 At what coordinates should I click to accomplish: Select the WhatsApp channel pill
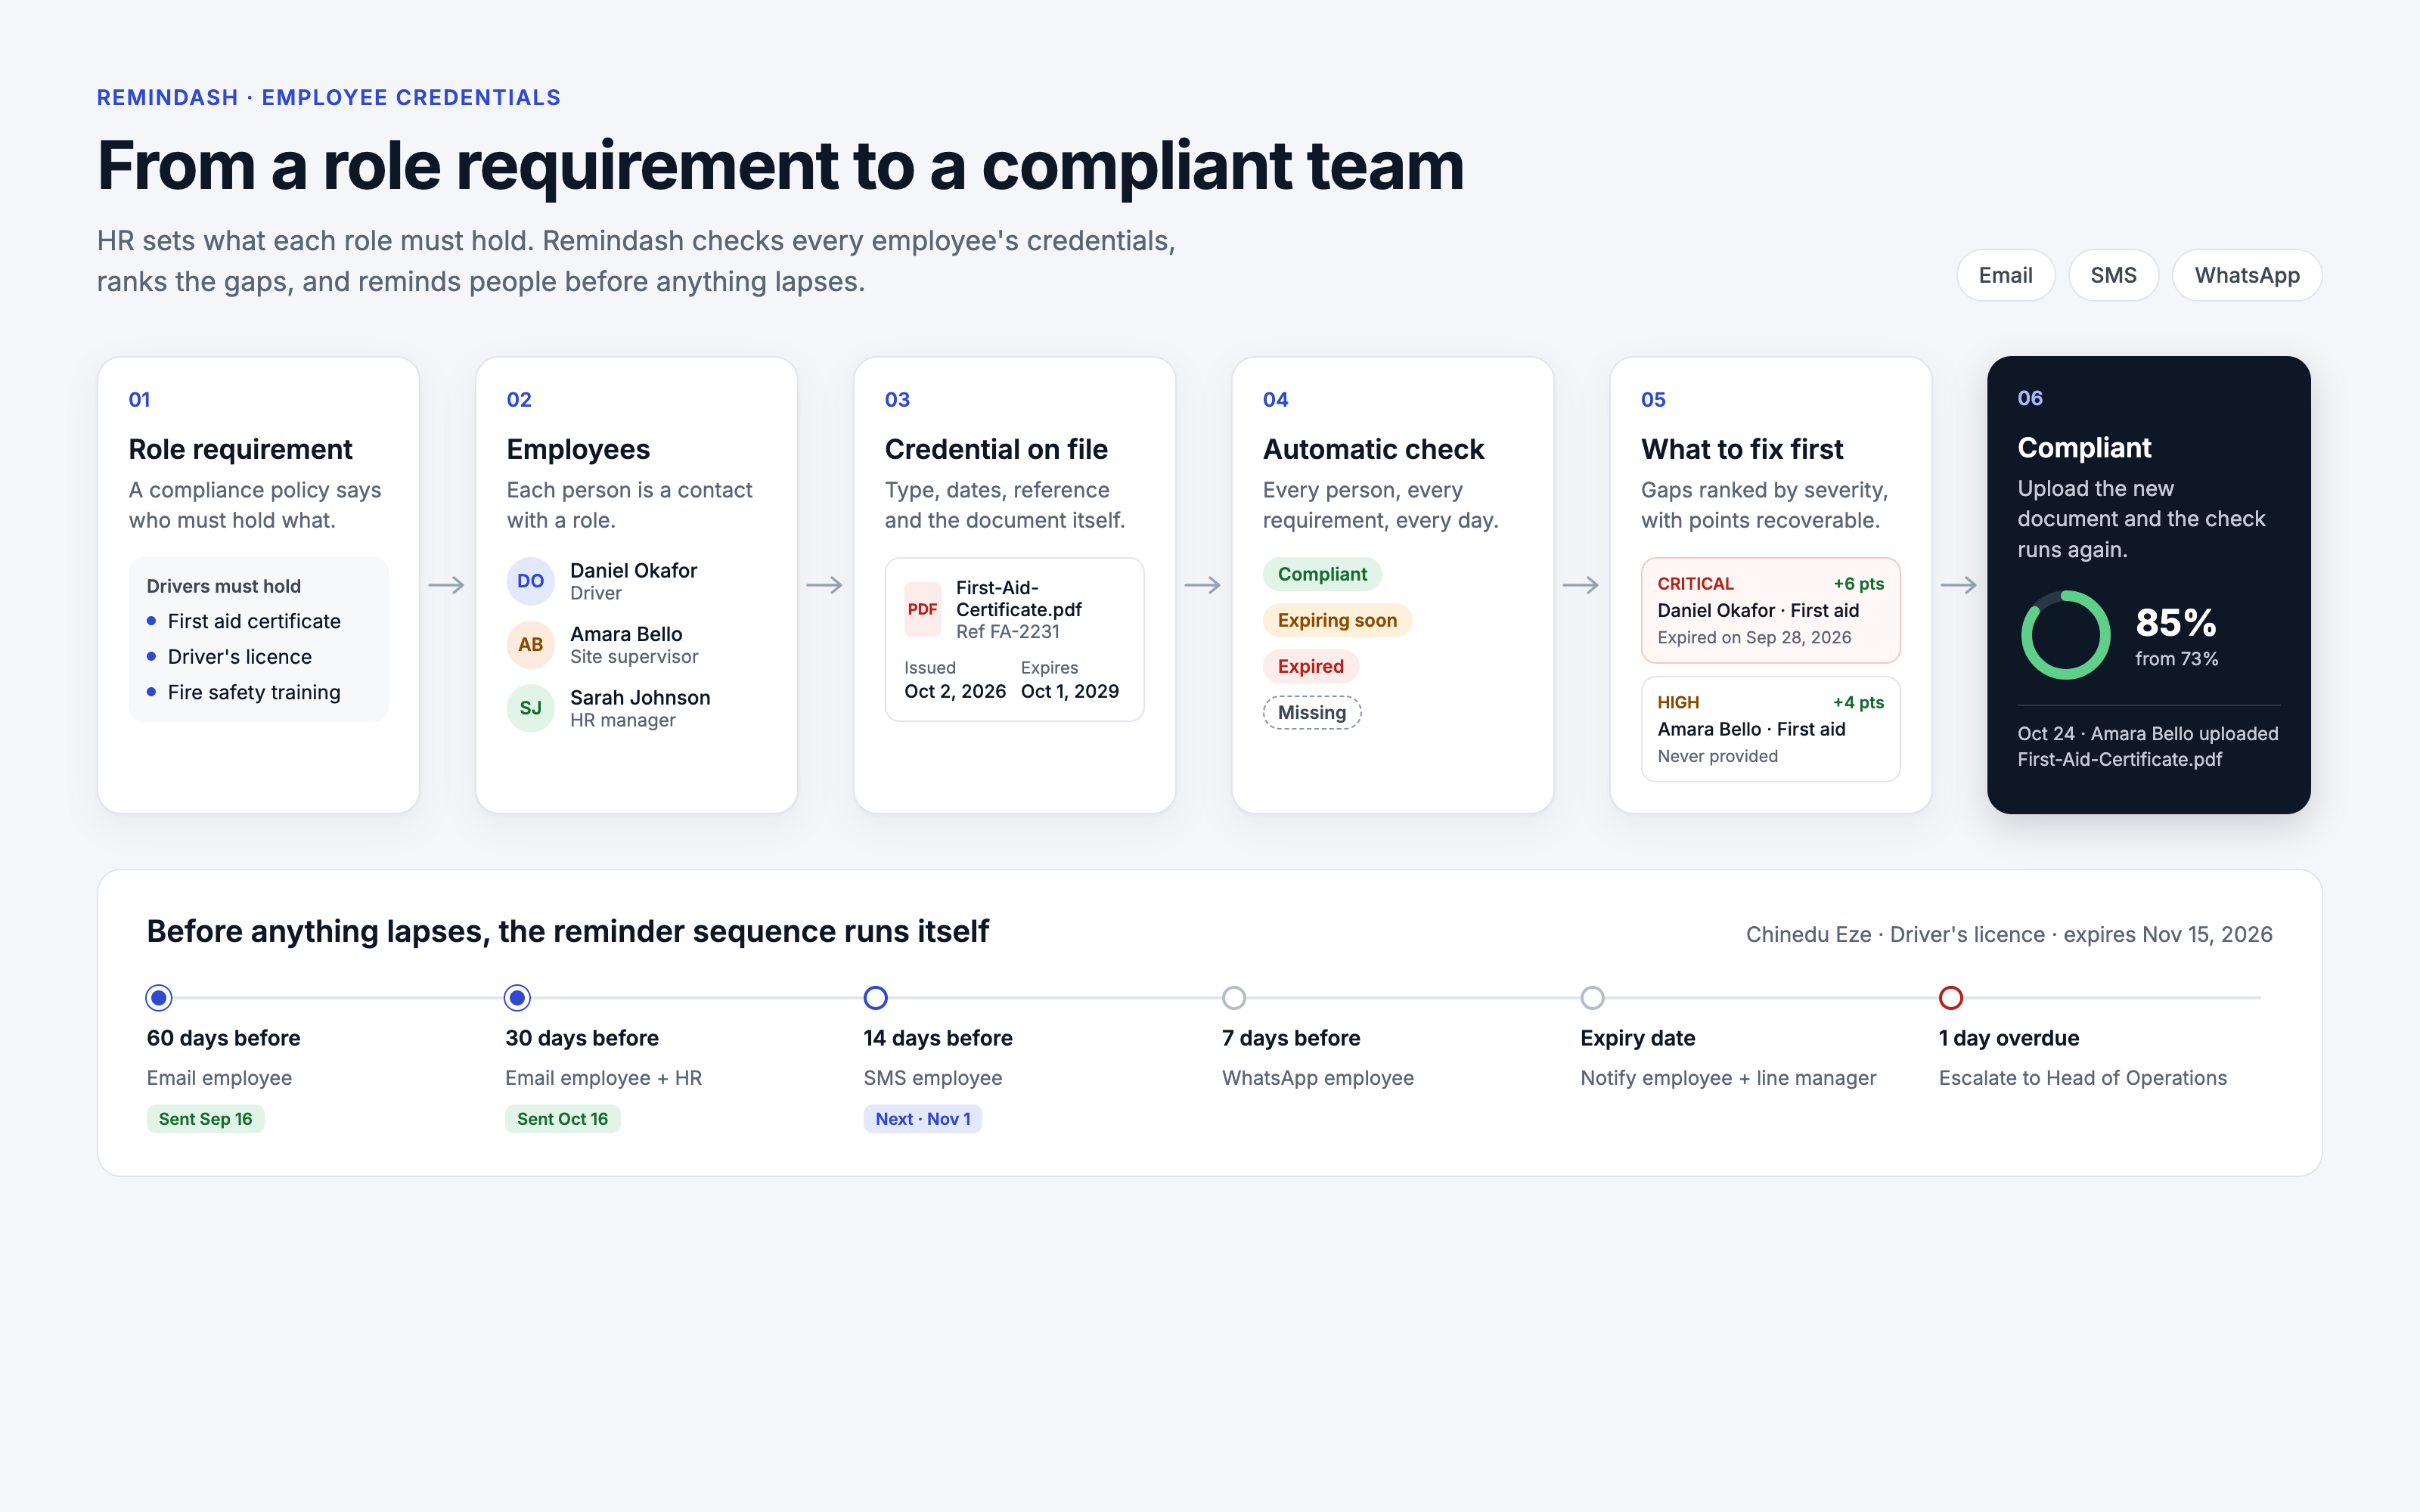pyautogui.click(x=2246, y=275)
